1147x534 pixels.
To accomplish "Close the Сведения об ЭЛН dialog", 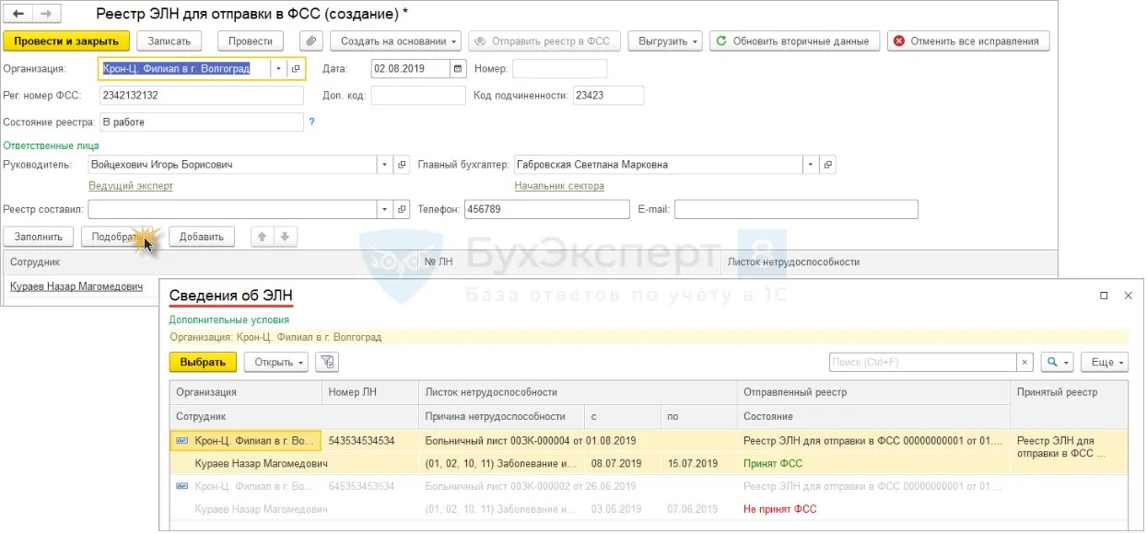I will tap(1128, 296).
